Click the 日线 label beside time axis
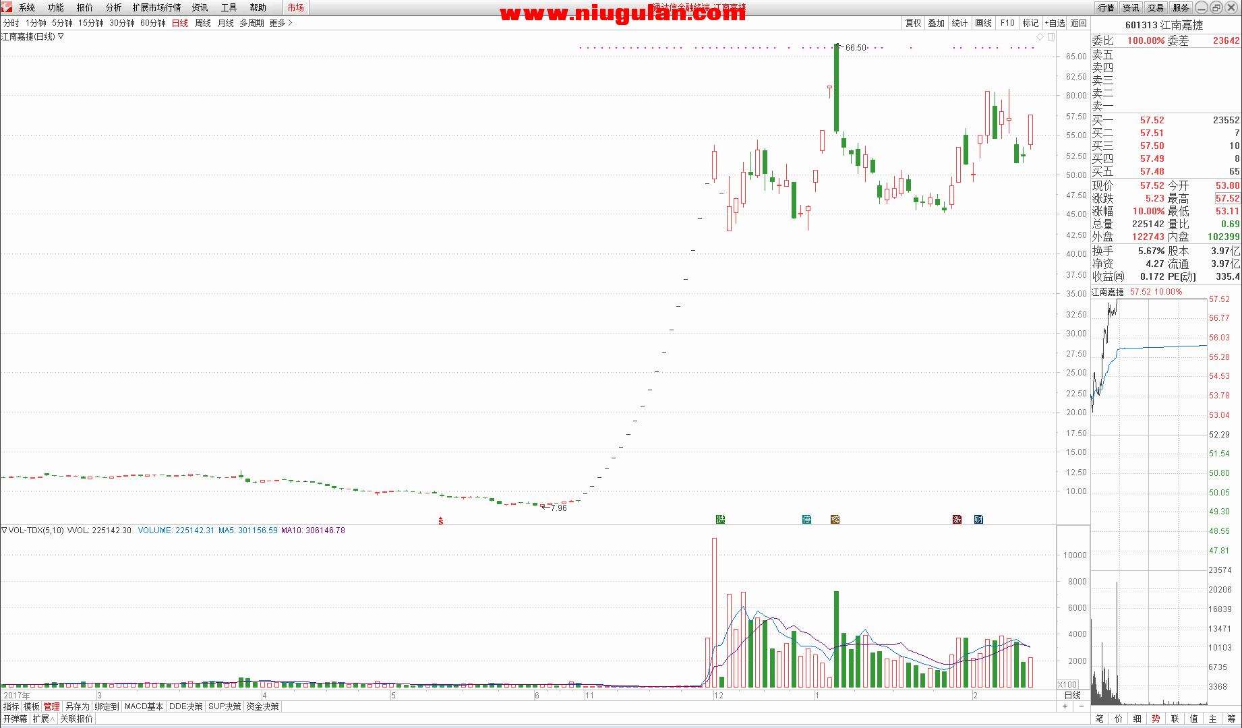1242x728 pixels. (1072, 695)
